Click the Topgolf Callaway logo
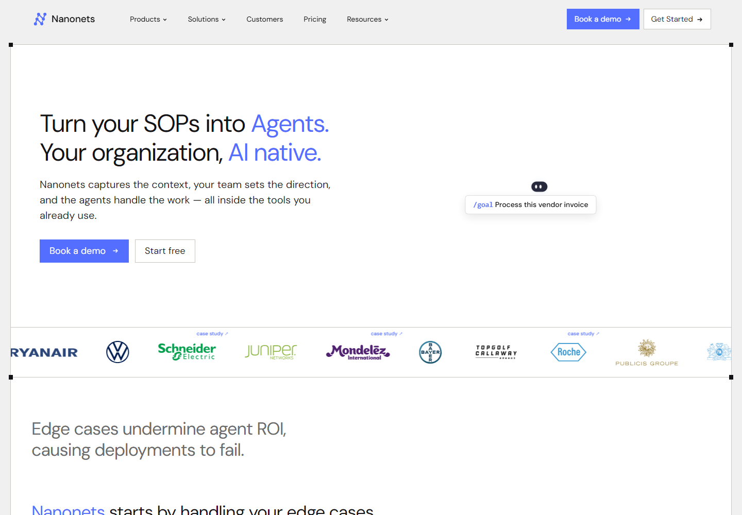The height and width of the screenshot is (515, 742). tap(496, 352)
